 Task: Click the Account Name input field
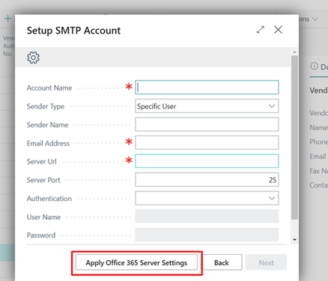(x=207, y=87)
